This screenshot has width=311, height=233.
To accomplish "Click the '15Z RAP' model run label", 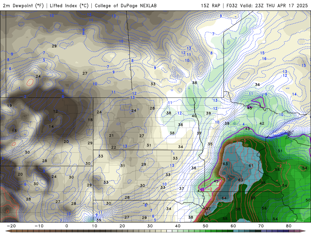I will point(210,5).
